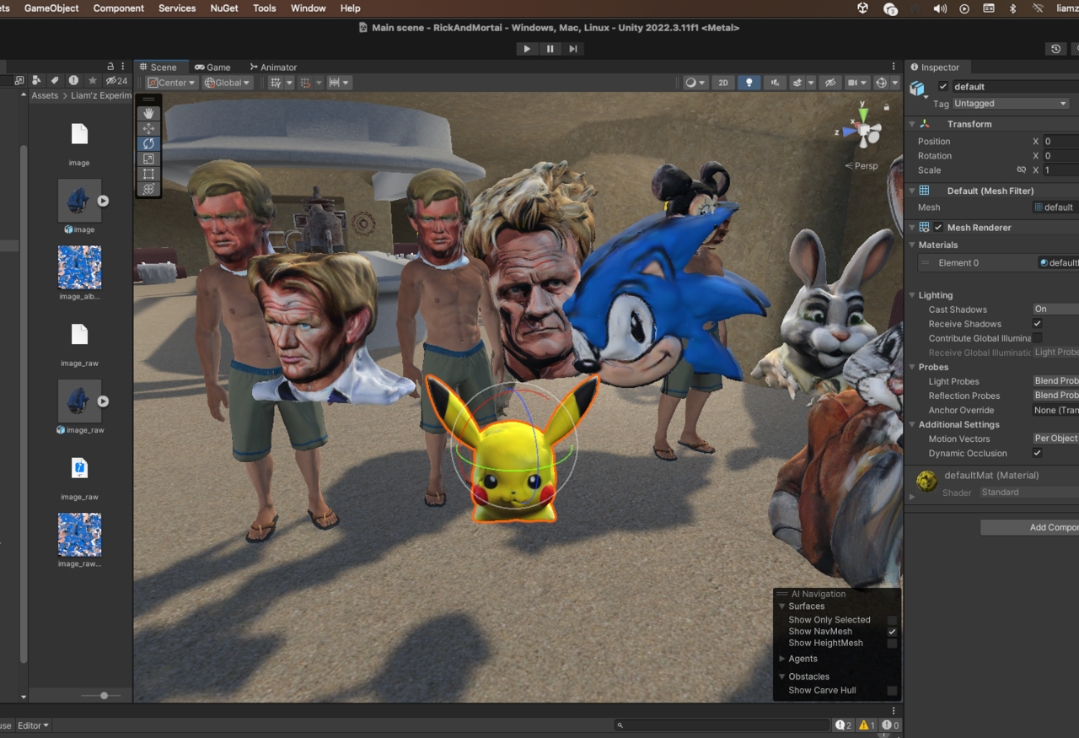Viewport: 1079px width, 738px height.
Task: Click the Play button
Action: pyautogui.click(x=527, y=49)
